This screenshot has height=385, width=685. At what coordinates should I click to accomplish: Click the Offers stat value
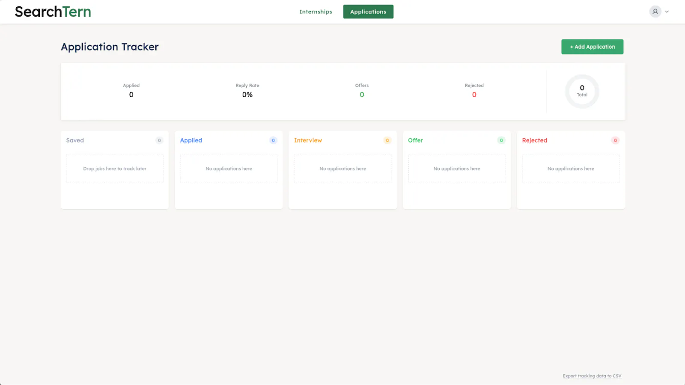362,95
